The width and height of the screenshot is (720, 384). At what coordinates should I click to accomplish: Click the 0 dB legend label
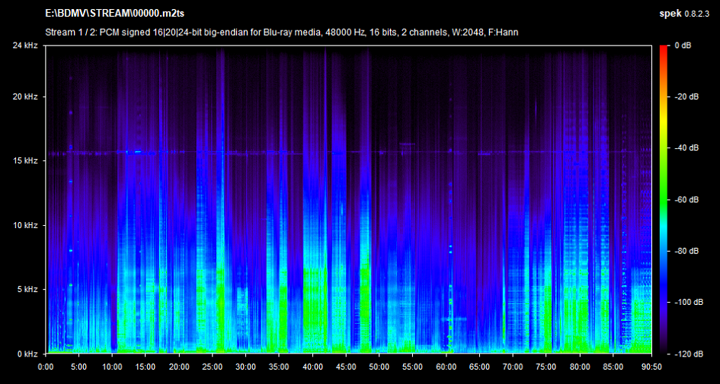point(682,46)
